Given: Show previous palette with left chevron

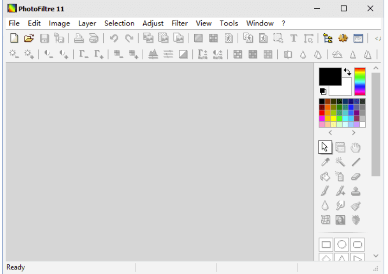Looking at the screenshot, I should point(331,133).
